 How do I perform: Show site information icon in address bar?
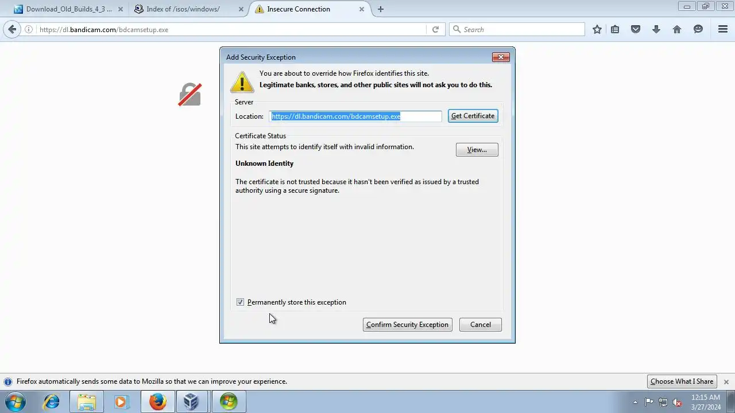click(x=29, y=29)
